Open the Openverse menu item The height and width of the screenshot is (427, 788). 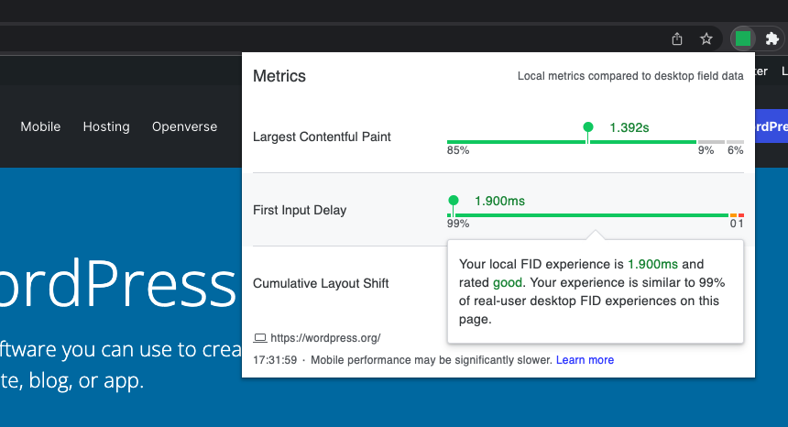(184, 126)
